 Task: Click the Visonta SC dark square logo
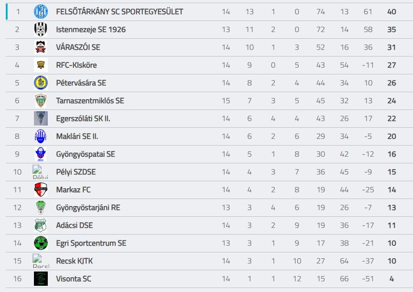click(x=41, y=279)
